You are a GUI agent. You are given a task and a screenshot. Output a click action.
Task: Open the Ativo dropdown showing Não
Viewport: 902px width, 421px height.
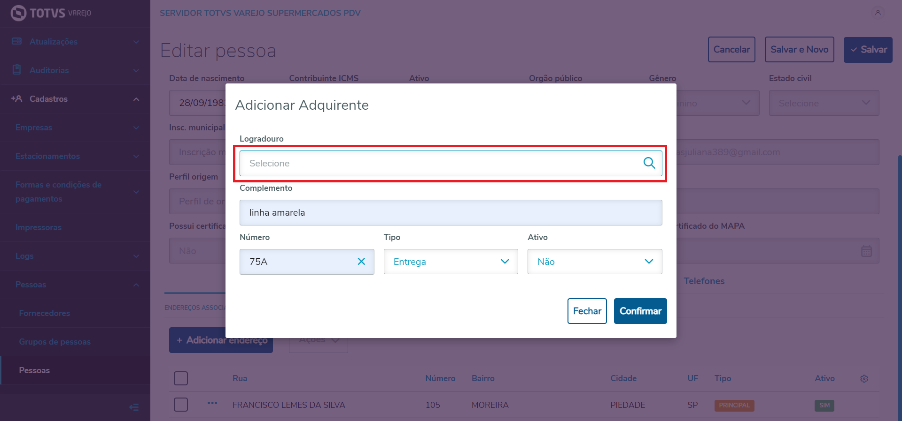click(x=594, y=262)
